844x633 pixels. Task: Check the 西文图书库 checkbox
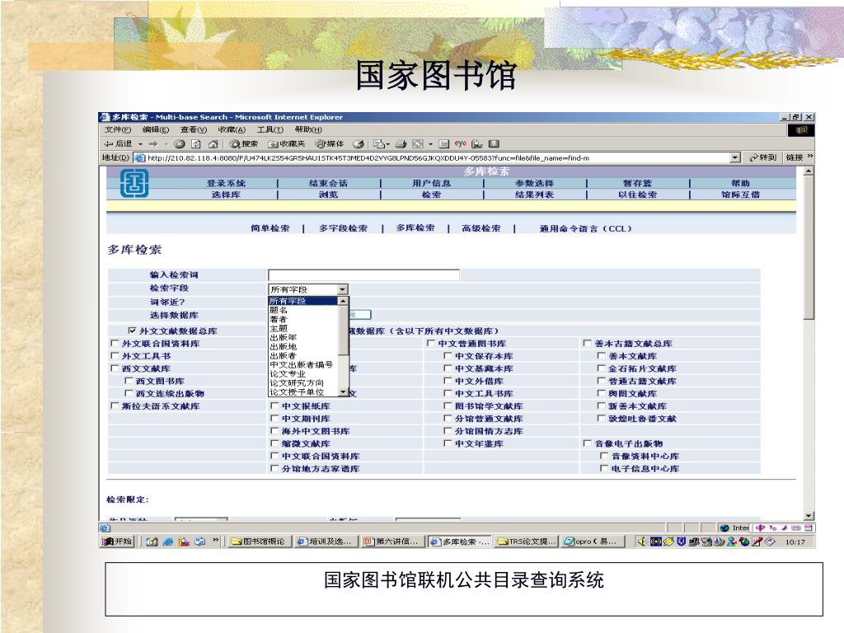pos(128,381)
